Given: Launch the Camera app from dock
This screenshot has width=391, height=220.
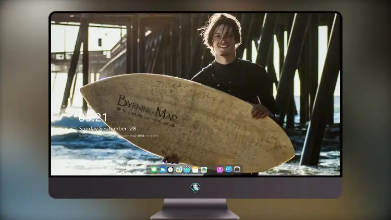Looking at the screenshot, I should 237,169.
